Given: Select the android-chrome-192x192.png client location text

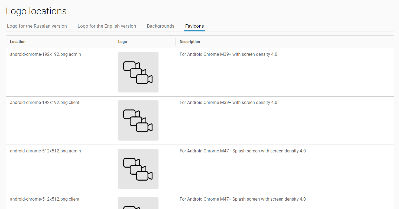Looking at the screenshot, I should pyautogui.click(x=45, y=103).
